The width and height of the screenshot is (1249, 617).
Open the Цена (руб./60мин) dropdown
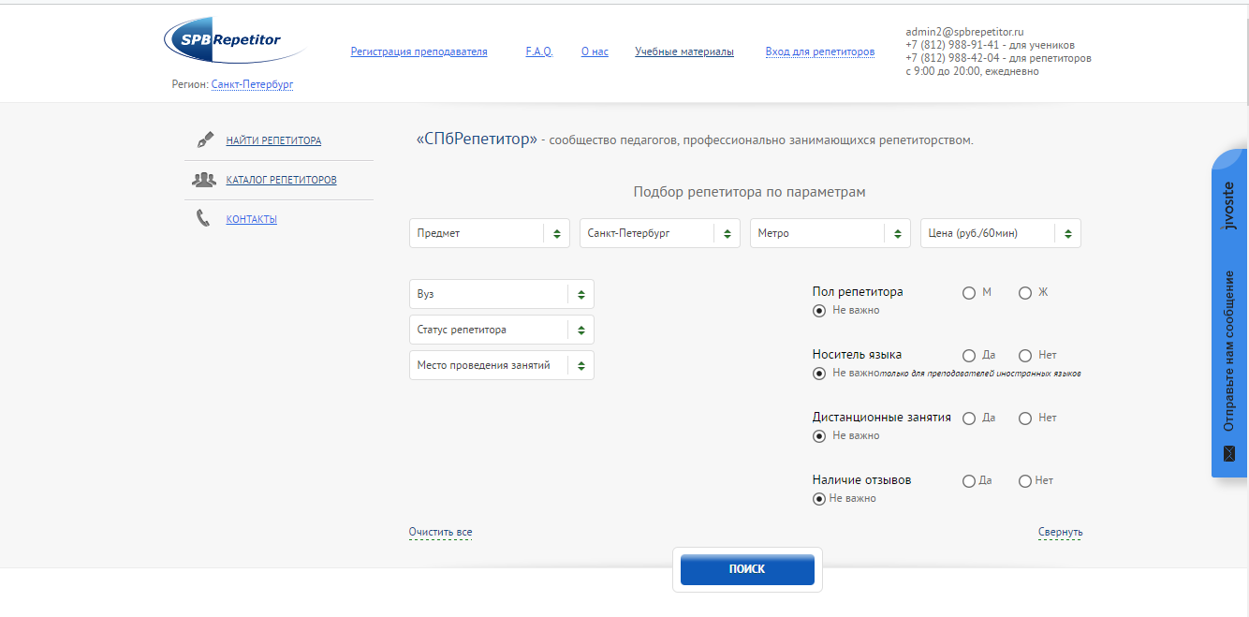1001,233
